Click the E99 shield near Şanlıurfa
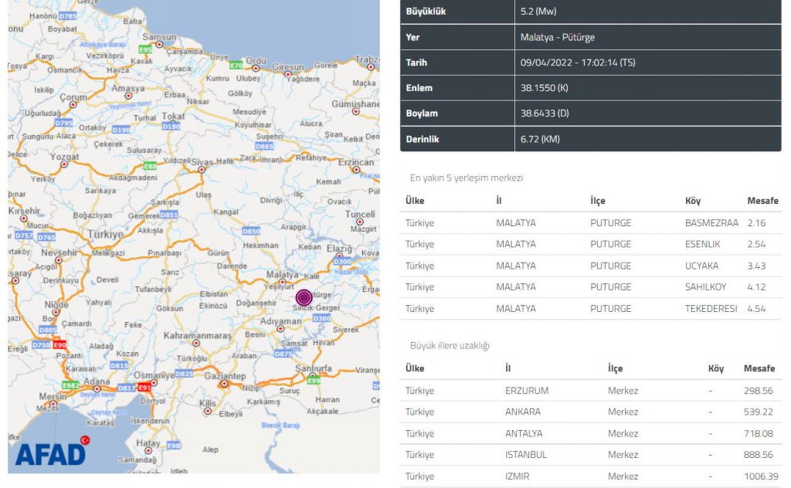The width and height of the screenshot is (791, 488). tap(313, 381)
